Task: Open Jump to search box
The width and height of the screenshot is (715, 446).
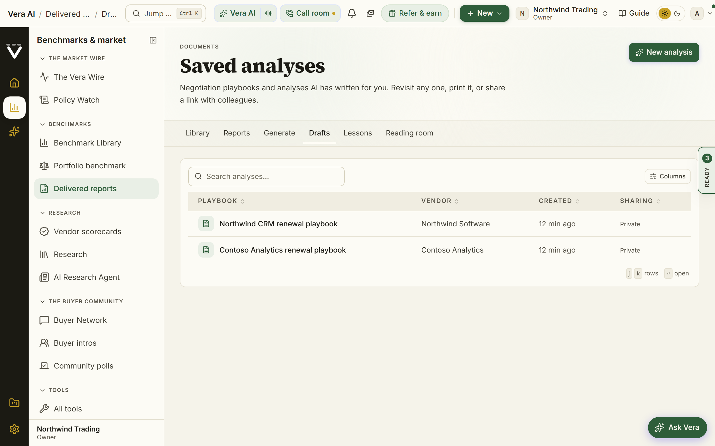Action: point(165,13)
